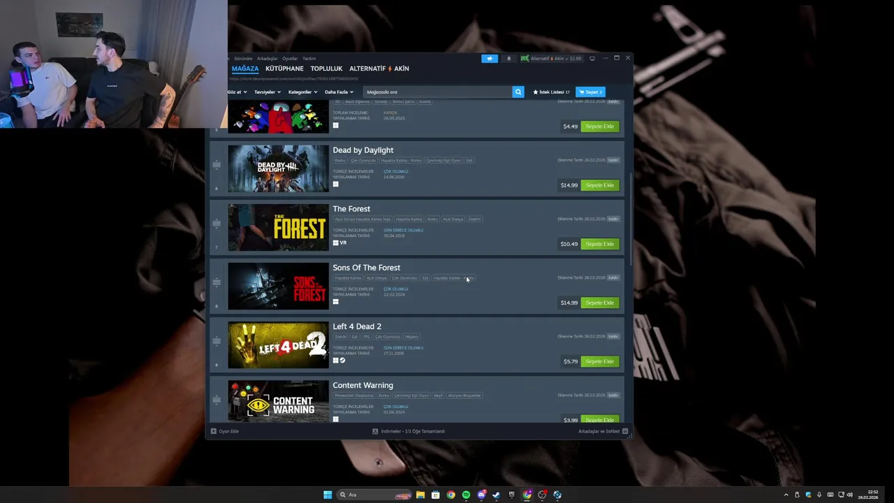
Task: Click Windows platform icon under Dead by Daylight
Action: [335, 184]
